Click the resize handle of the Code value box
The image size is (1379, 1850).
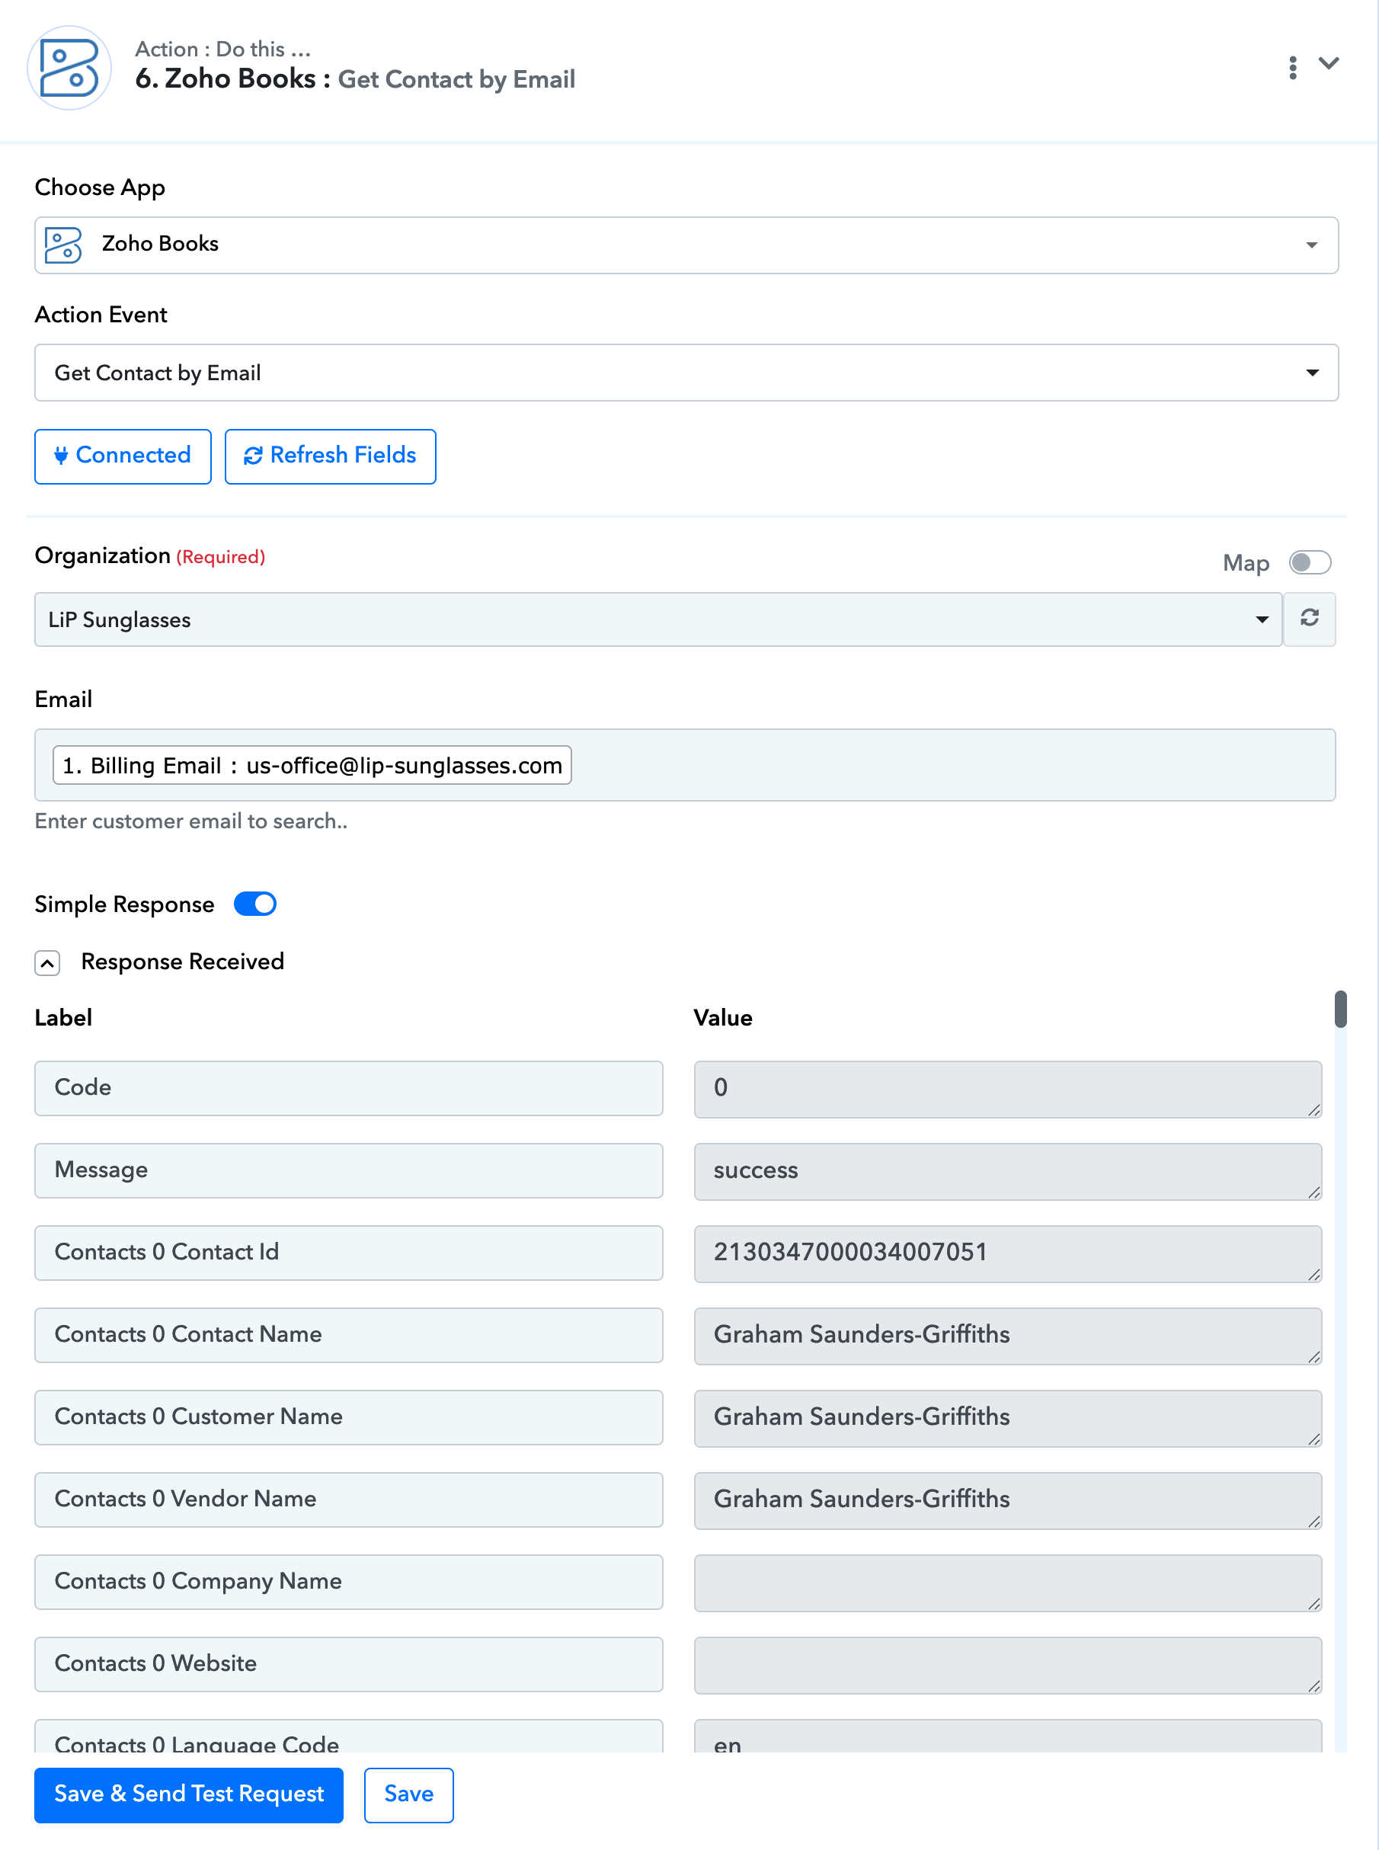tap(1314, 1109)
